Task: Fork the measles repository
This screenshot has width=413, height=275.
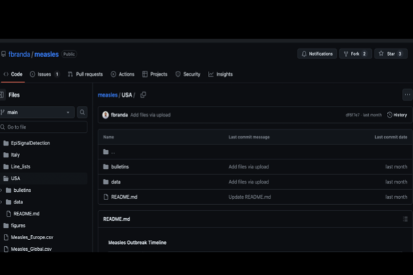Action: point(355,54)
